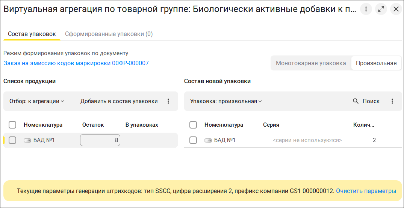
Task: Open the new package three-dot menu
Action: (x=392, y=101)
